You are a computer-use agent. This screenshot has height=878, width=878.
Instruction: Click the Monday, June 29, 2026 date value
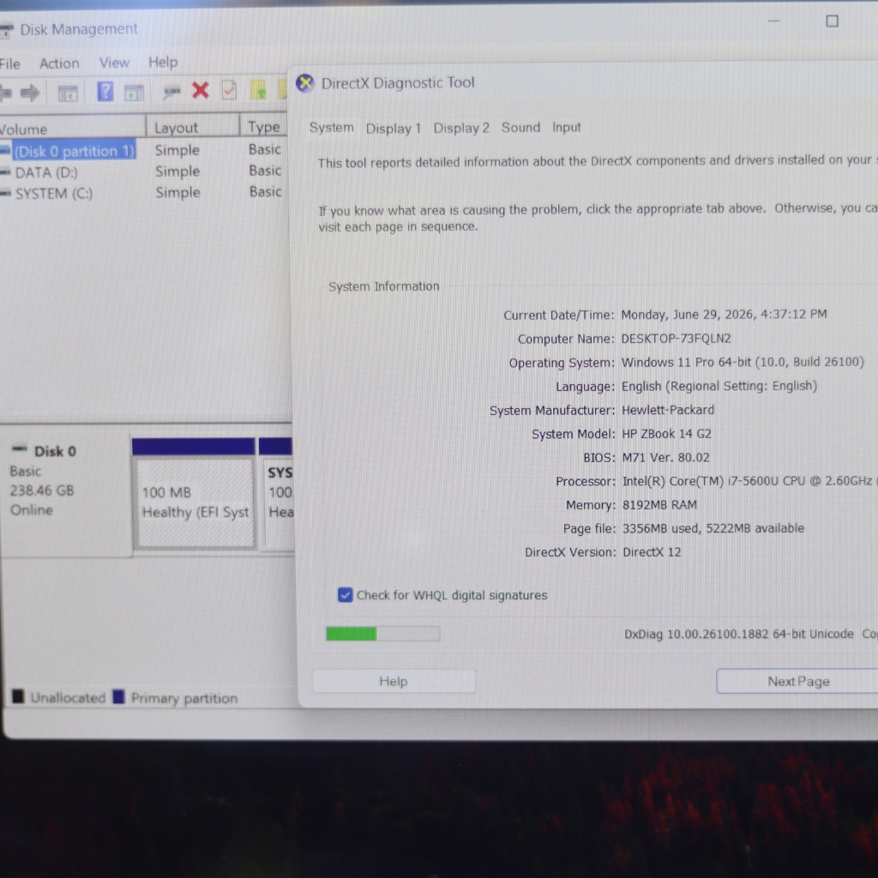click(724, 314)
